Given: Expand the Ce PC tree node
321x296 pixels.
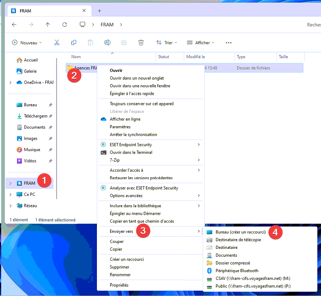Looking at the screenshot, I should coord(11,195).
